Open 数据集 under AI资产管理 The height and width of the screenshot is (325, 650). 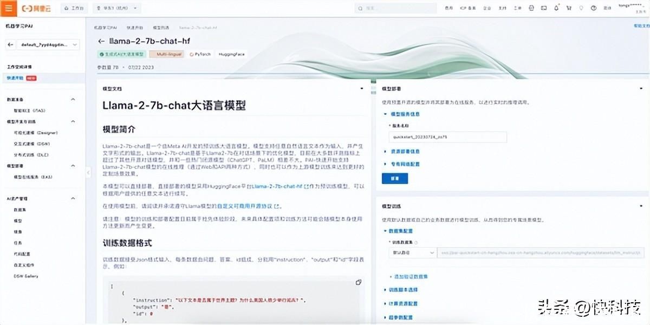(19, 210)
